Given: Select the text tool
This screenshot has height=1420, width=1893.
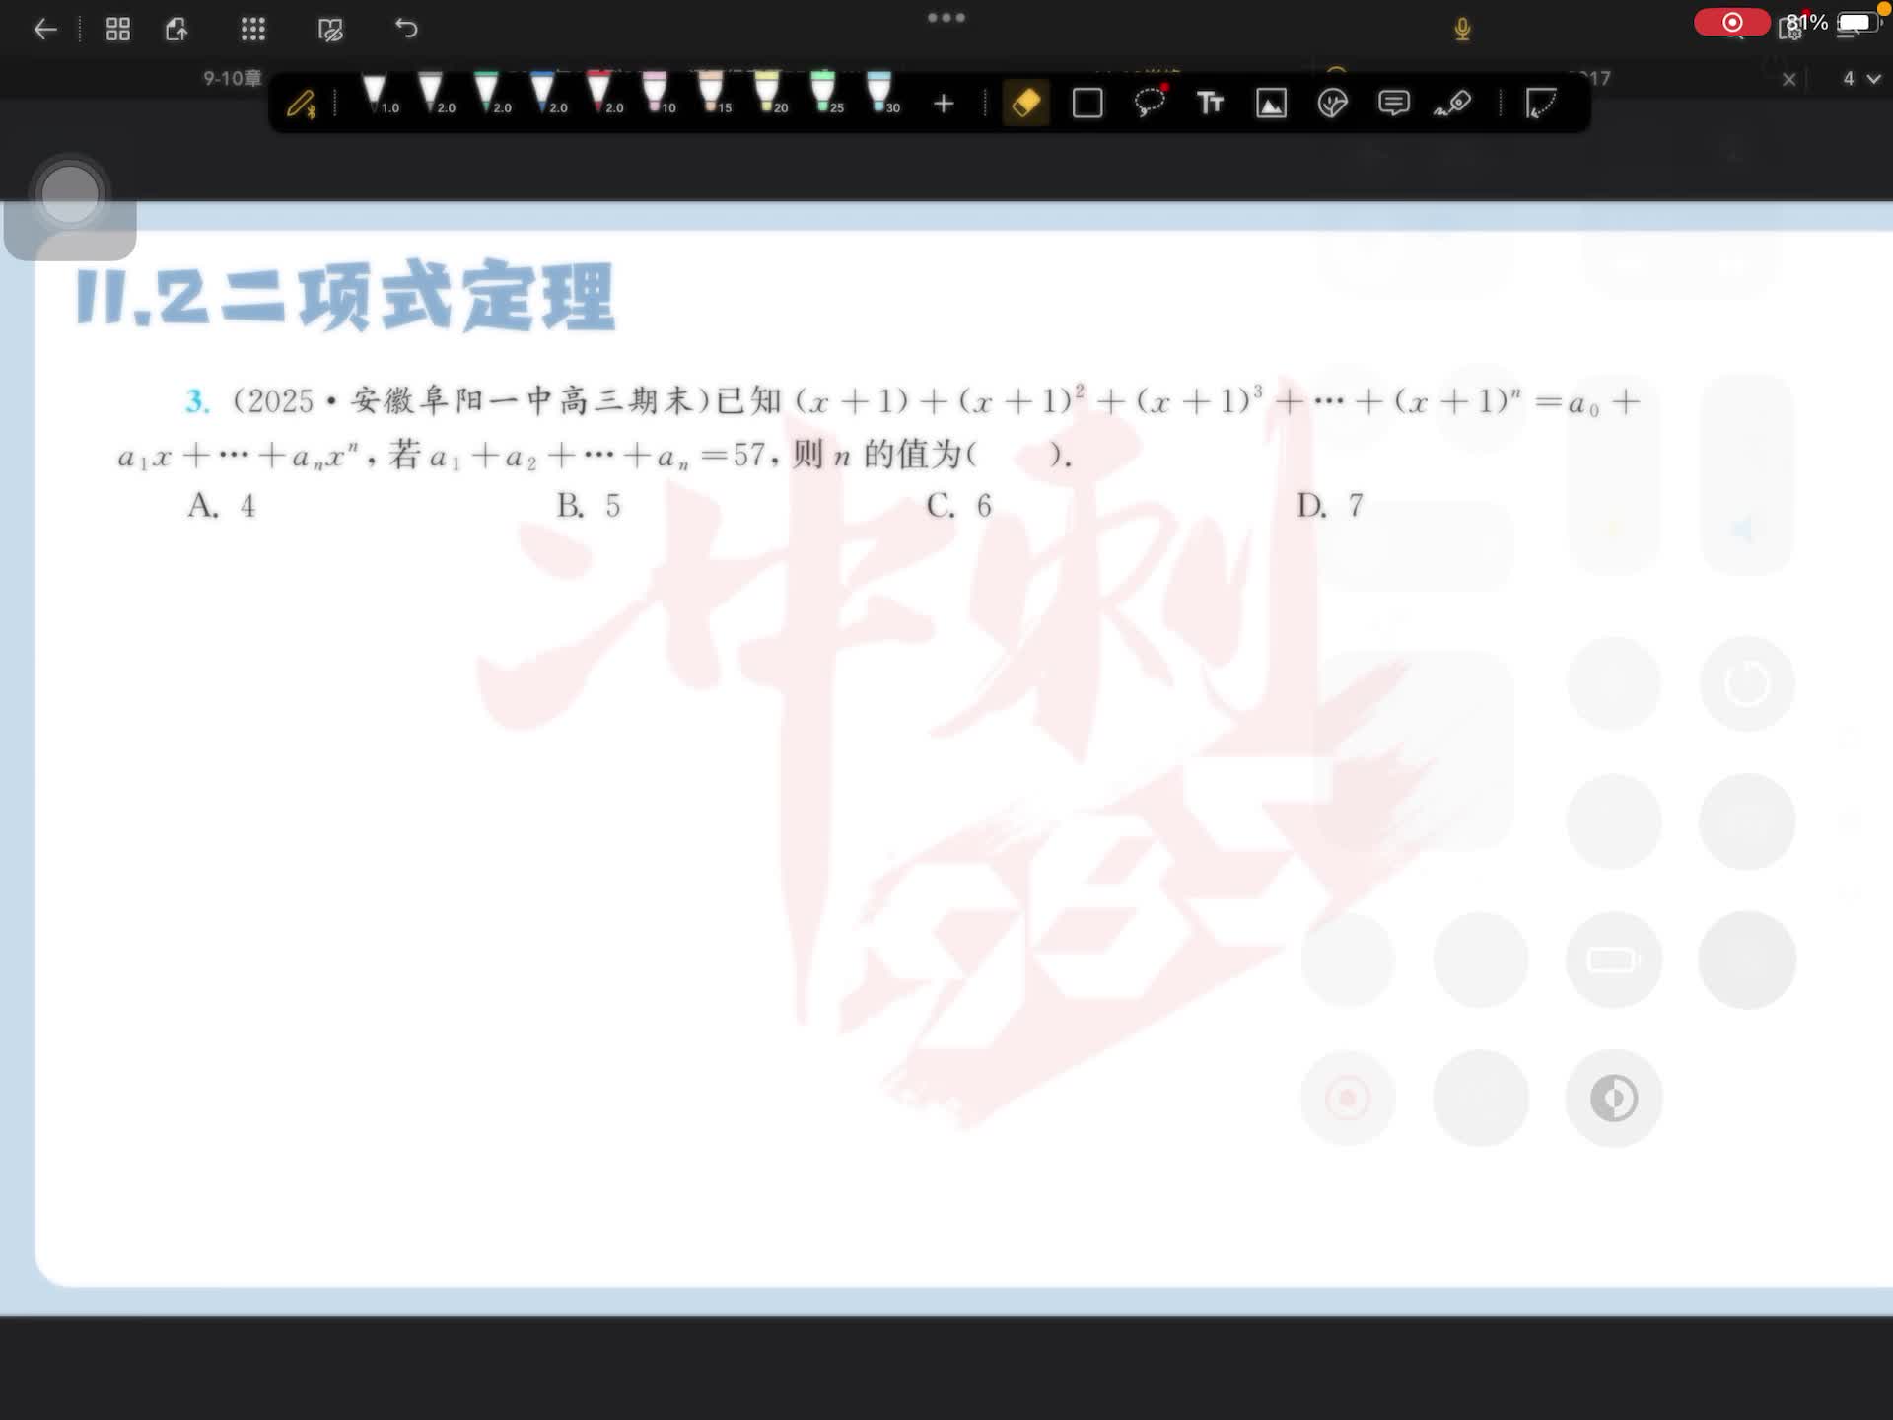Looking at the screenshot, I should pos(1210,103).
